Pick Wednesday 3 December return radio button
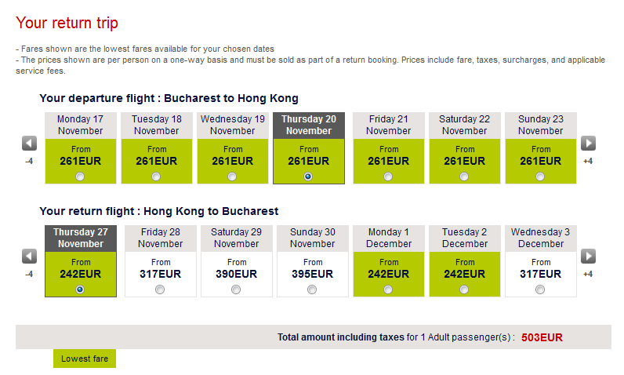Image resolution: width=624 pixels, height=375 pixels. [x=540, y=289]
